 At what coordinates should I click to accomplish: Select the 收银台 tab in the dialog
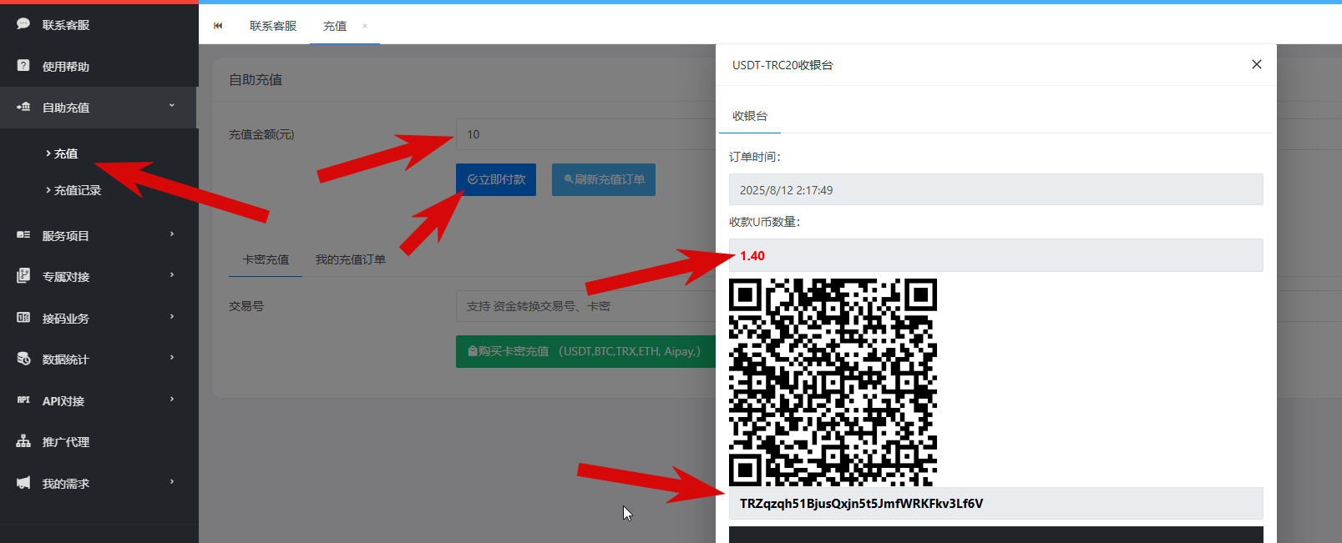point(750,116)
